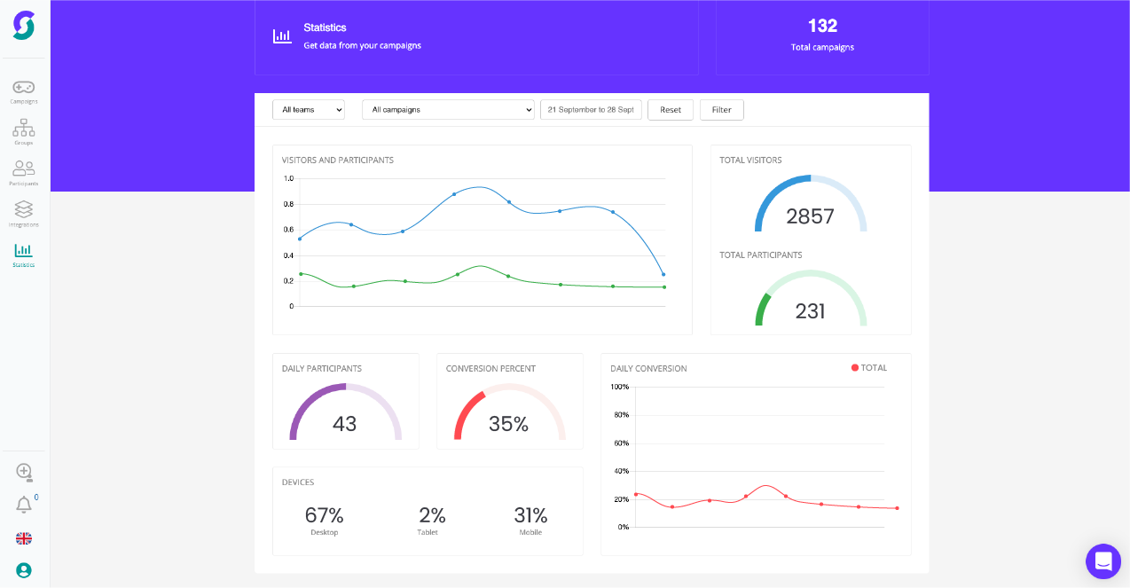Click the Daily Participants gauge 43
Screen dimensions: 1130x588
coord(345,412)
